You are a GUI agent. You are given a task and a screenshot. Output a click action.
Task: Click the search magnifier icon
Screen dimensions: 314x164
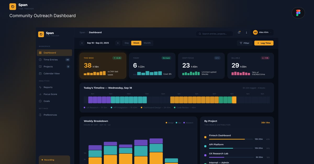(200, 34)
